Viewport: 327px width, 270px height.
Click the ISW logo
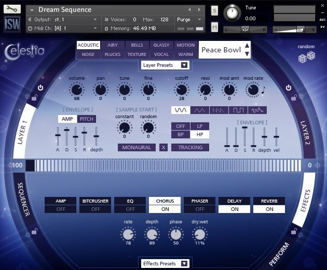(x=12, y=24)
